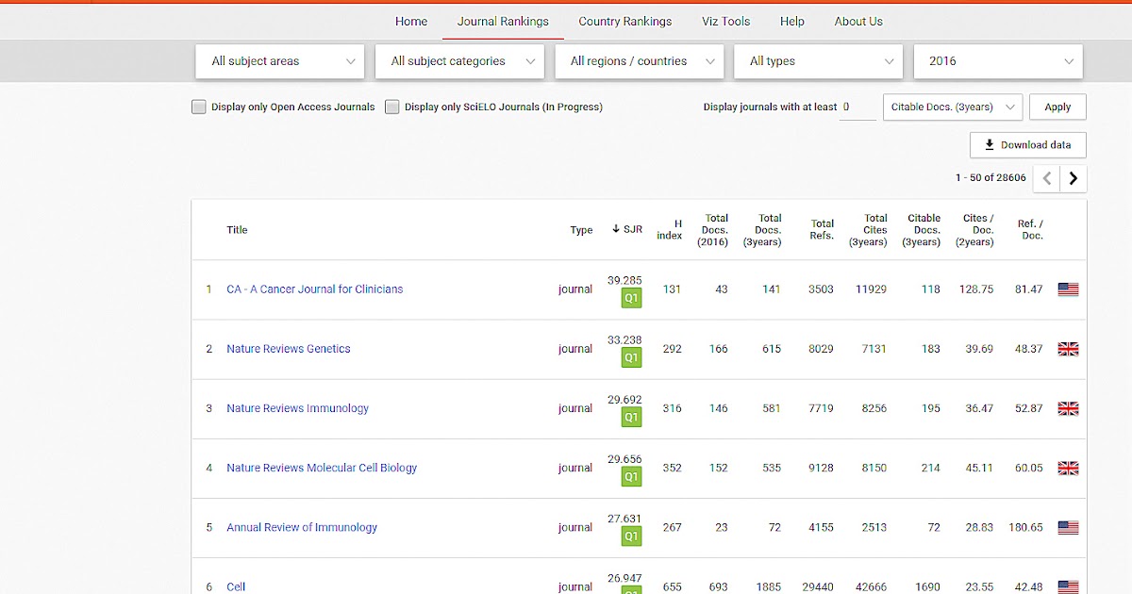Viewport: 1132px width, 594px height.
Task: Click the Download data icon
Action: [989, 144]
